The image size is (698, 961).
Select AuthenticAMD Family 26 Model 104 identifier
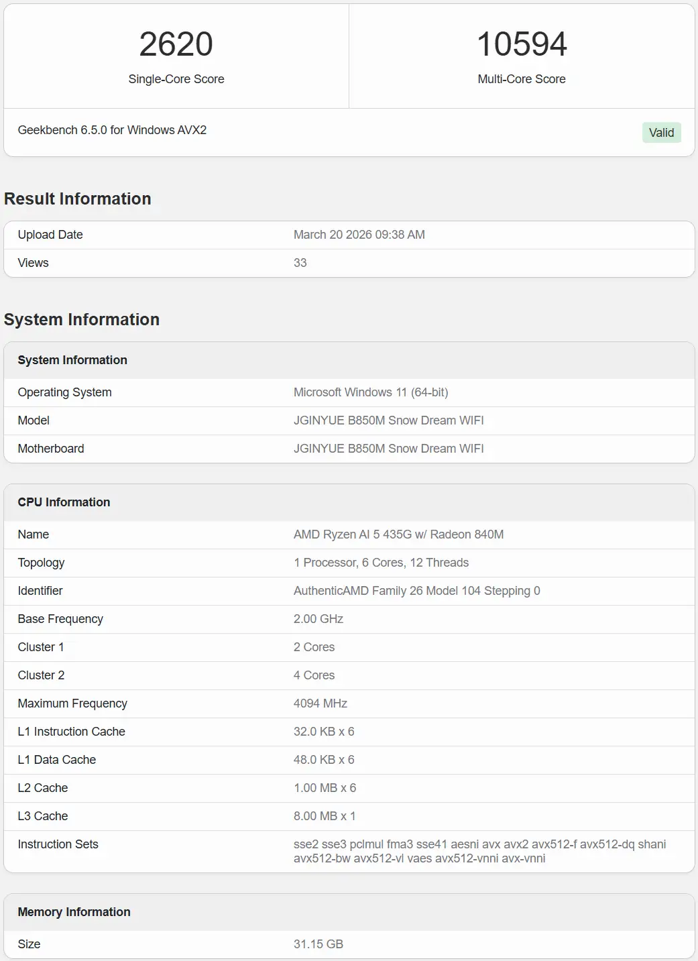click(x=417, y=591)
